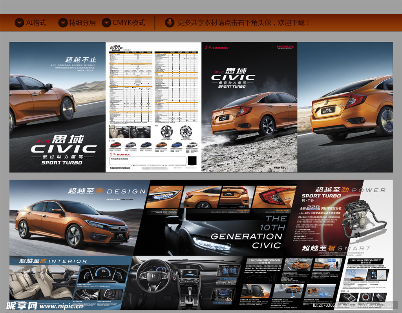
Task: Click the Honda steering wheel emblem
Action: pos(153,276)
